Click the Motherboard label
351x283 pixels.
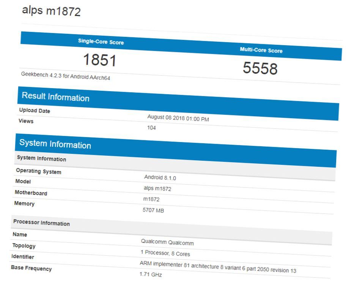(x=31, y=193)
